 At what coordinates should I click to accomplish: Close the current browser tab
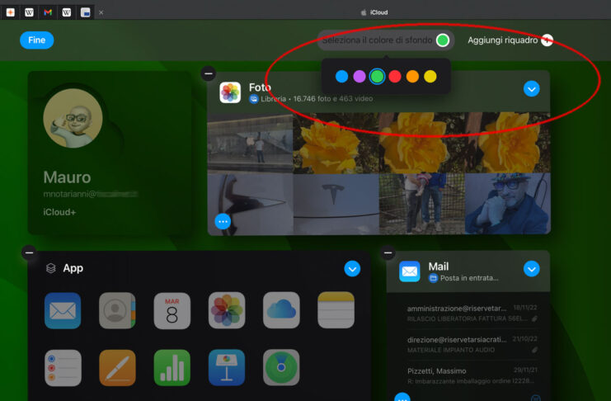coord(101,12)
